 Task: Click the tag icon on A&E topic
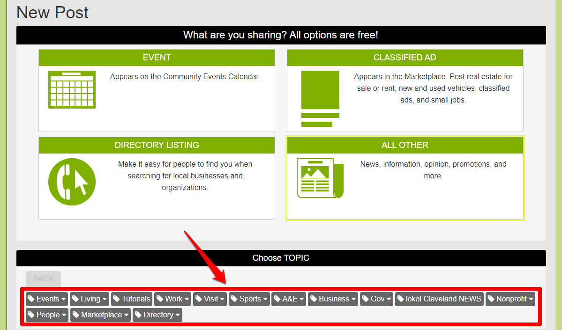tap(277, 299)
